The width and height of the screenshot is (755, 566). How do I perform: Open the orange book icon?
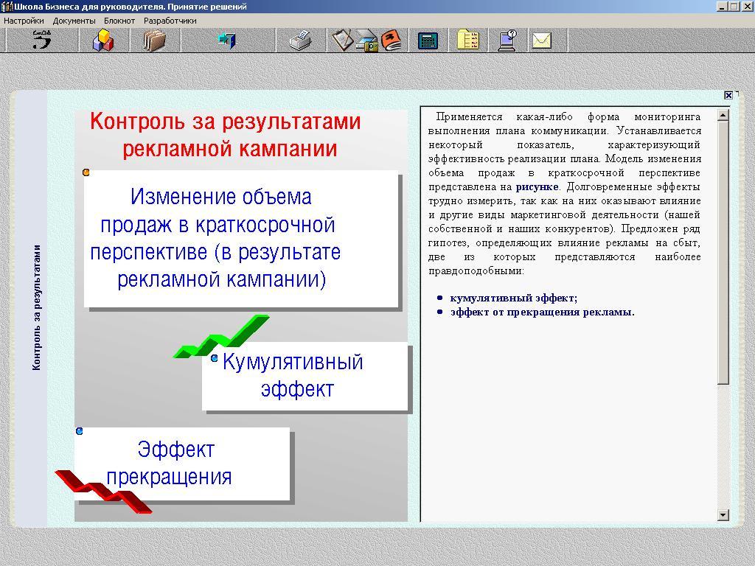click(392, 41)
